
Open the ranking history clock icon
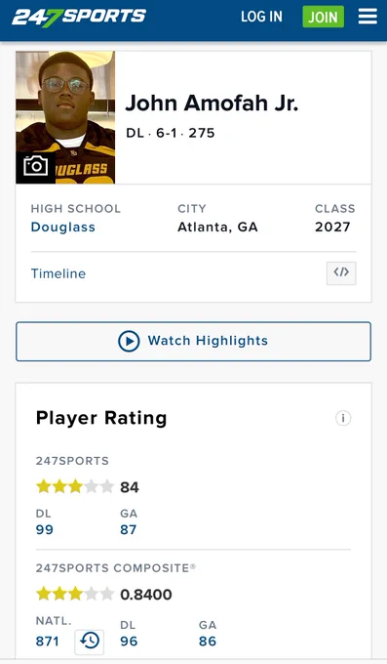tap(90, 642)
